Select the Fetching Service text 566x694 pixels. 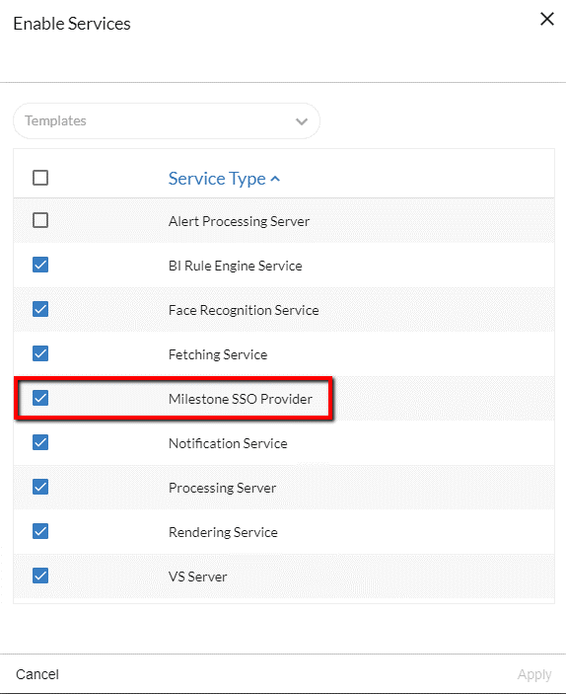(218, 354)
